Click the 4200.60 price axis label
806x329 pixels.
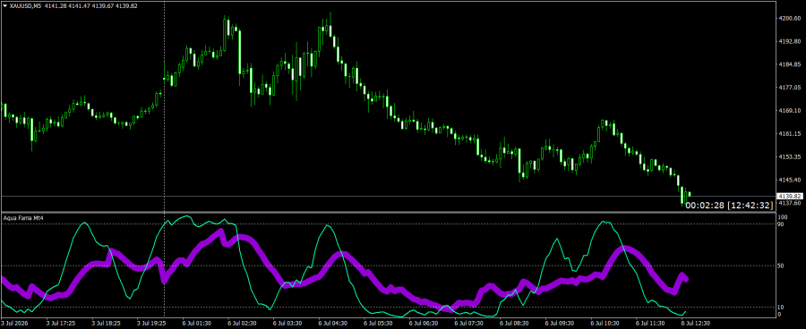point(790,18)
